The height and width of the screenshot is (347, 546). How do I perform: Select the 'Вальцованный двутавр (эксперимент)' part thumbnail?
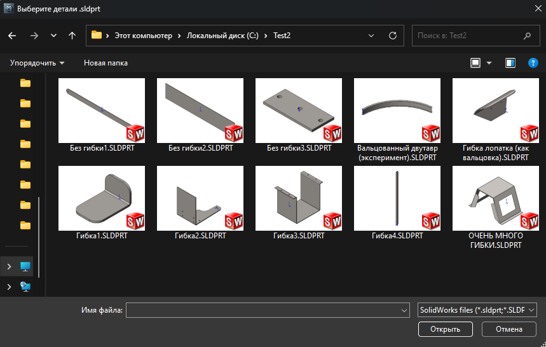pyautogui.click(x=397, y=111)
